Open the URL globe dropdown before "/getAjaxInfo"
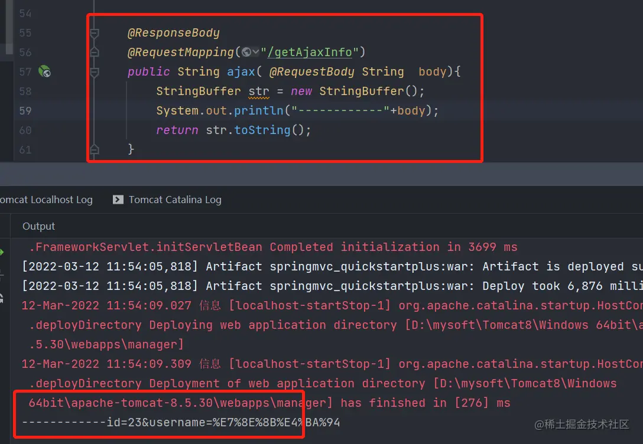The image size is (643, 444). (x=250, y=52)
